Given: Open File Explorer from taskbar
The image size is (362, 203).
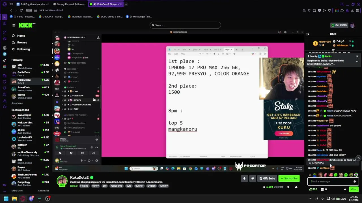Looking at the screenshot, I should click(14, 199).
